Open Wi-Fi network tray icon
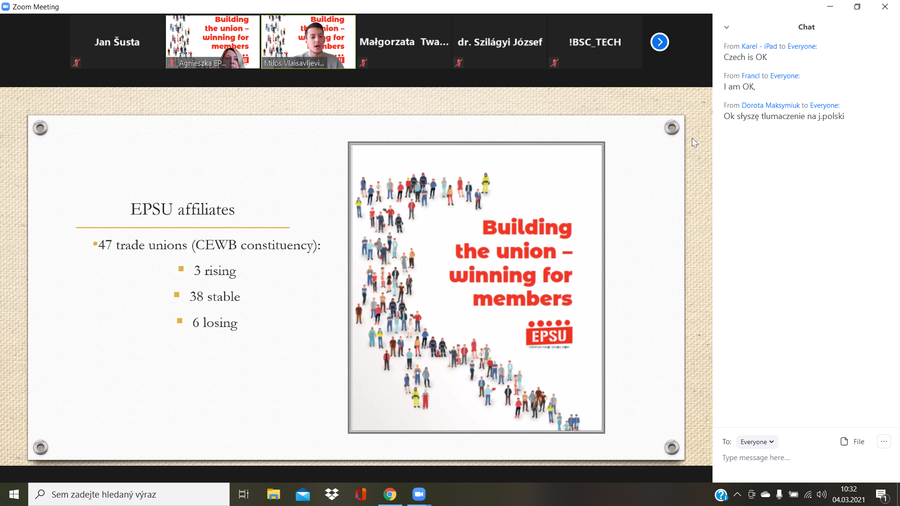 coord(808,494)
